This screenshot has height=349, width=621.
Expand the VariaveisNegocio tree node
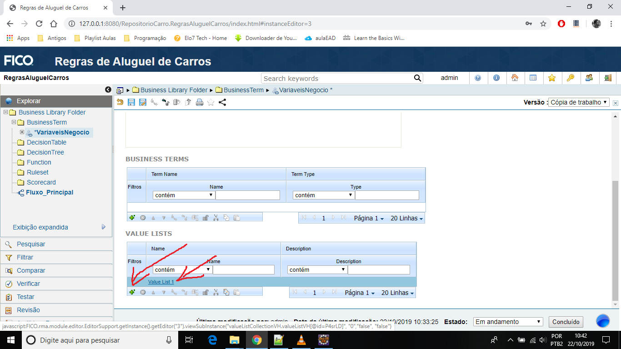pos(22,132)
